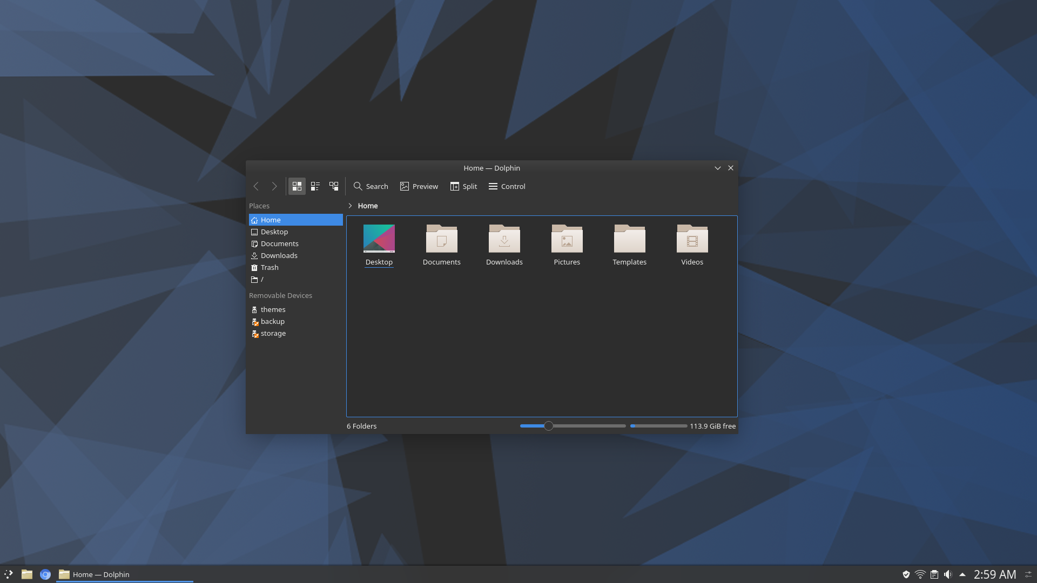
Task: Select Documents in Places panel
Action: point(296,243)
